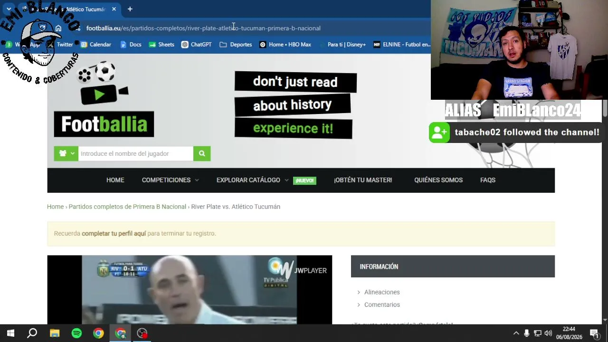
Task: Expand the COMPETICIONES menu
Action: pos(170,180)
